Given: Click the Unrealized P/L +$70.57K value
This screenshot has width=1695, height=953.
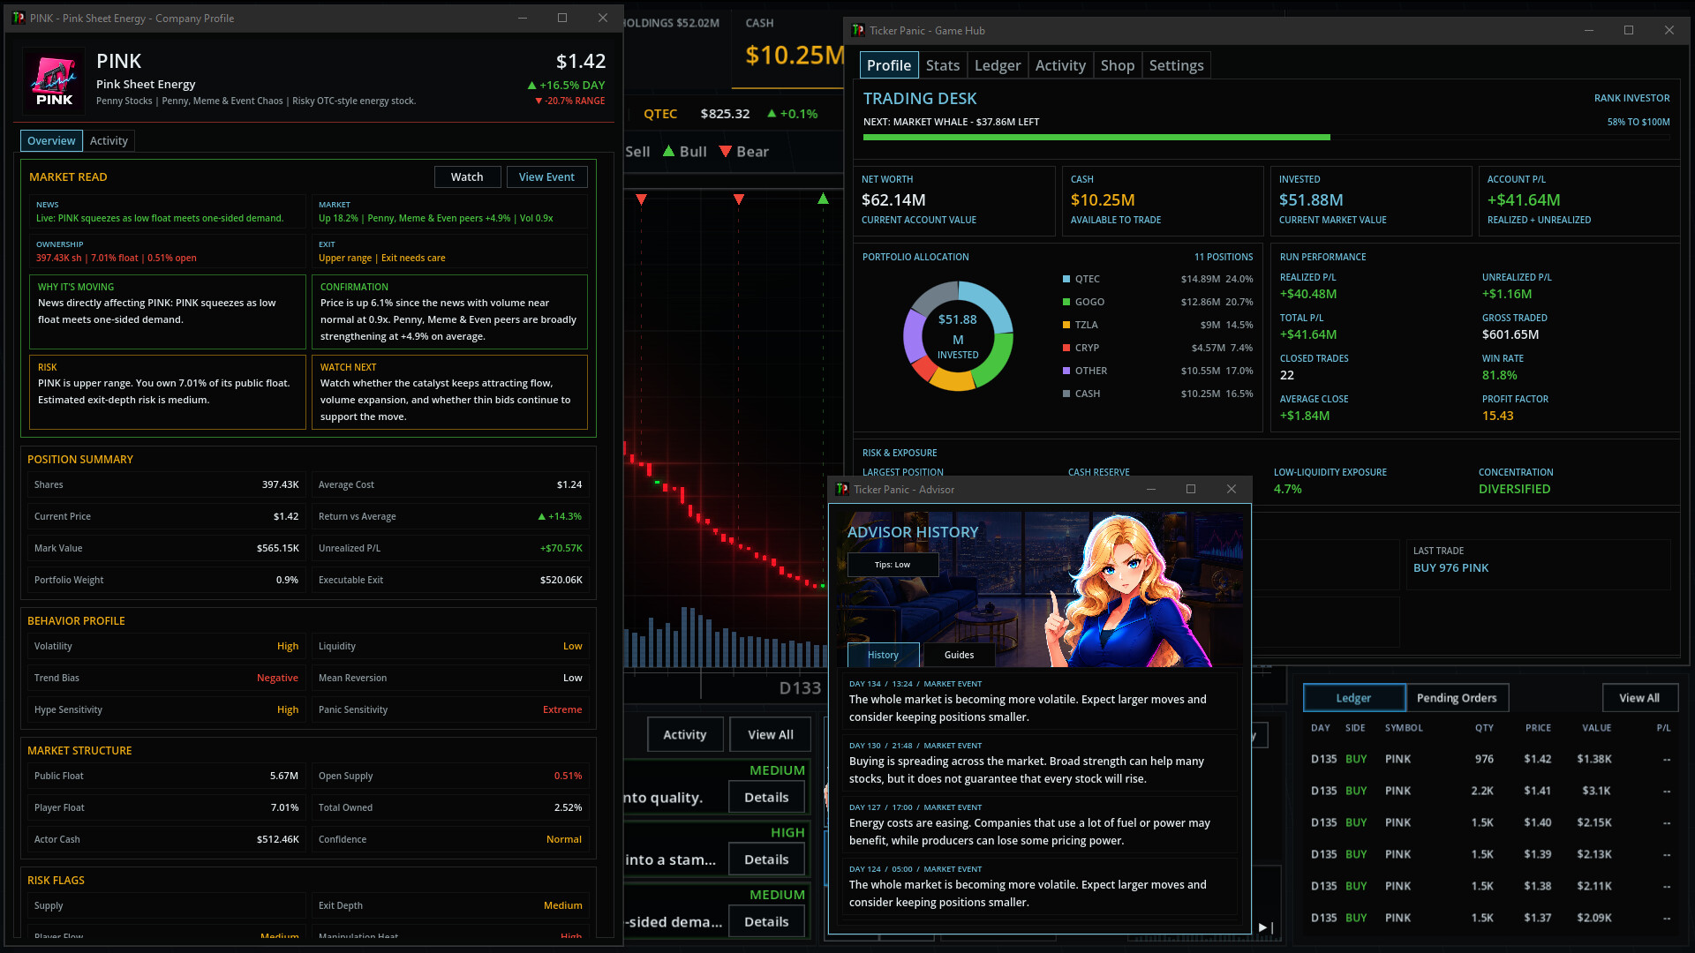Looking at the screenshot, I should point(561,548).
